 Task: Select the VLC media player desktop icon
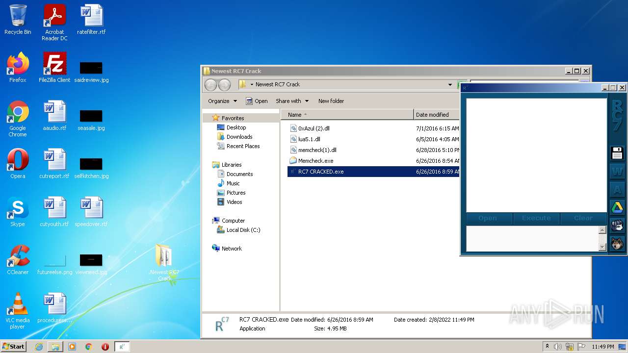coord(18,311)
